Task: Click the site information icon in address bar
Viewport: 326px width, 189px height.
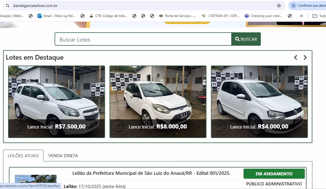Action: [x=8, y=6]
